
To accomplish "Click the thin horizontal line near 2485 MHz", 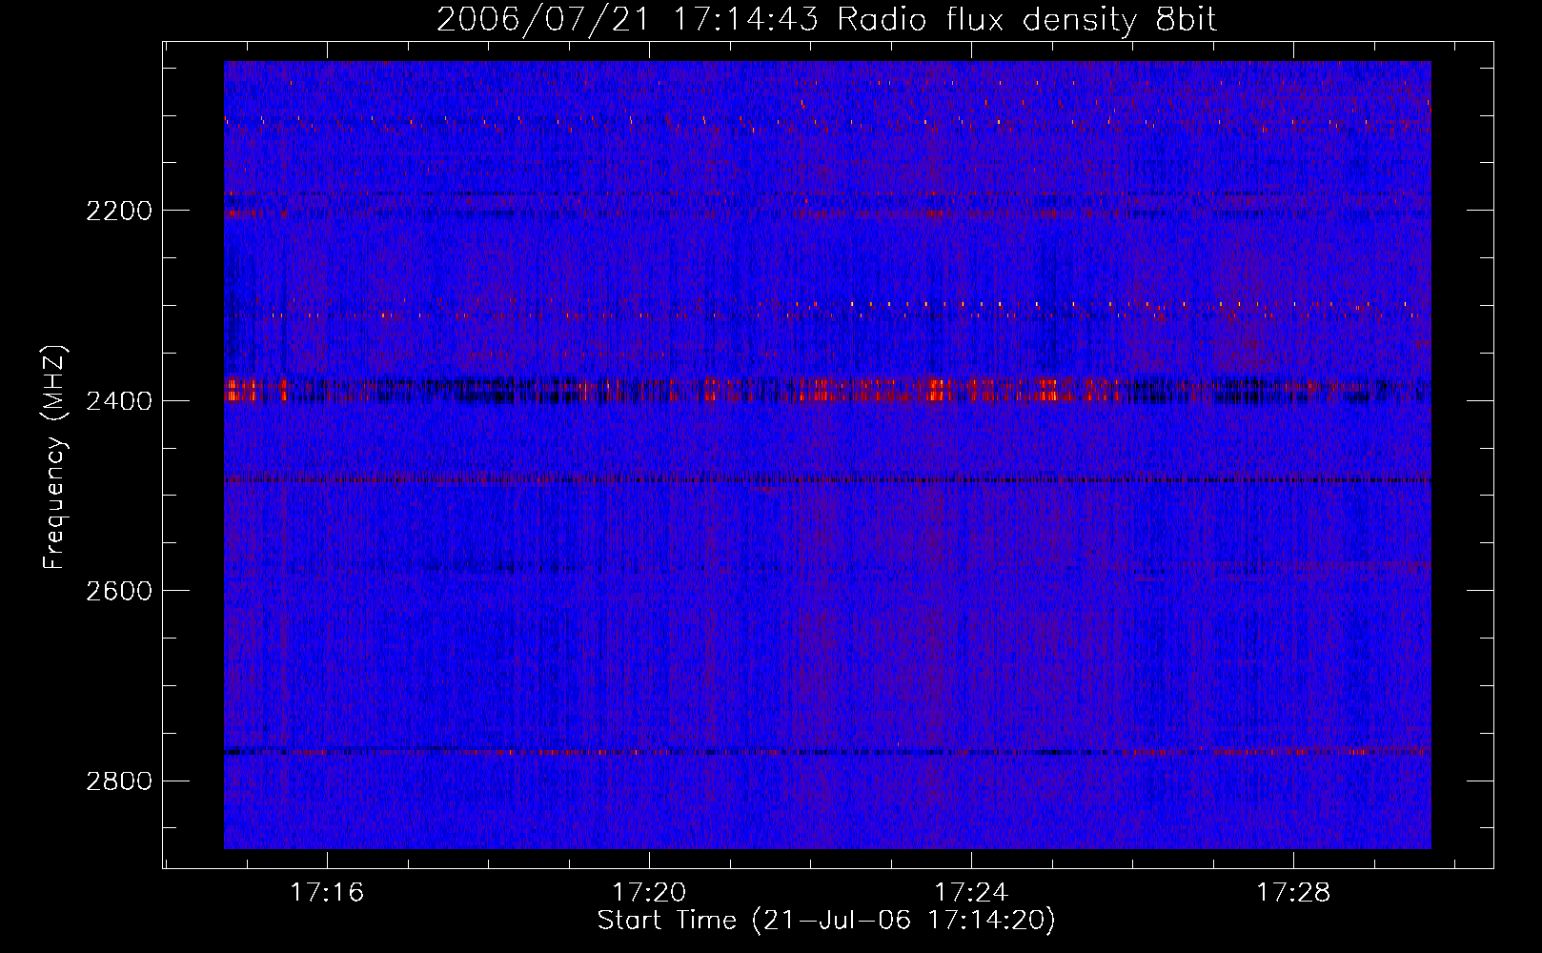I will tap(827, 479).
